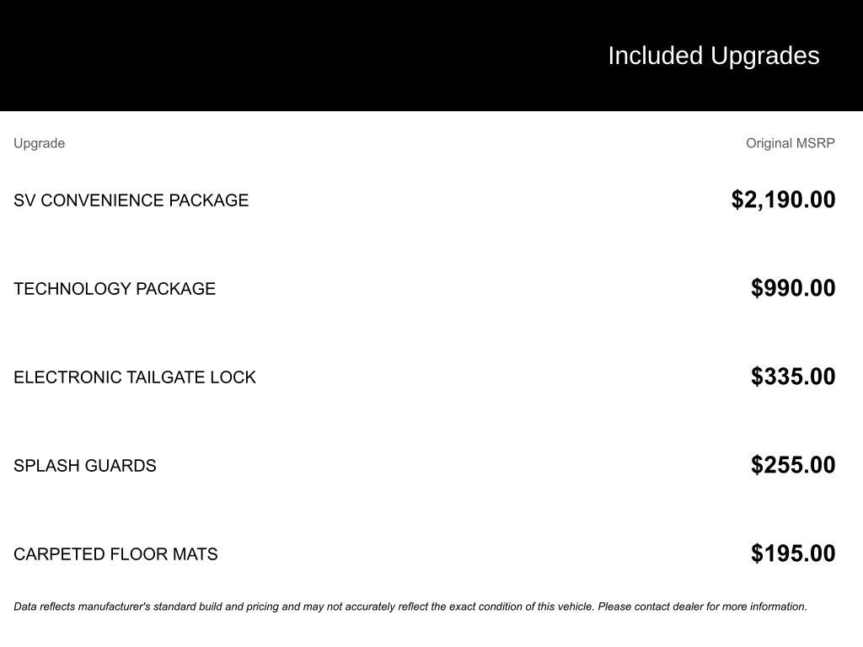
Task: Click the $335.00 MSRP amount
Action: point(793,377)
